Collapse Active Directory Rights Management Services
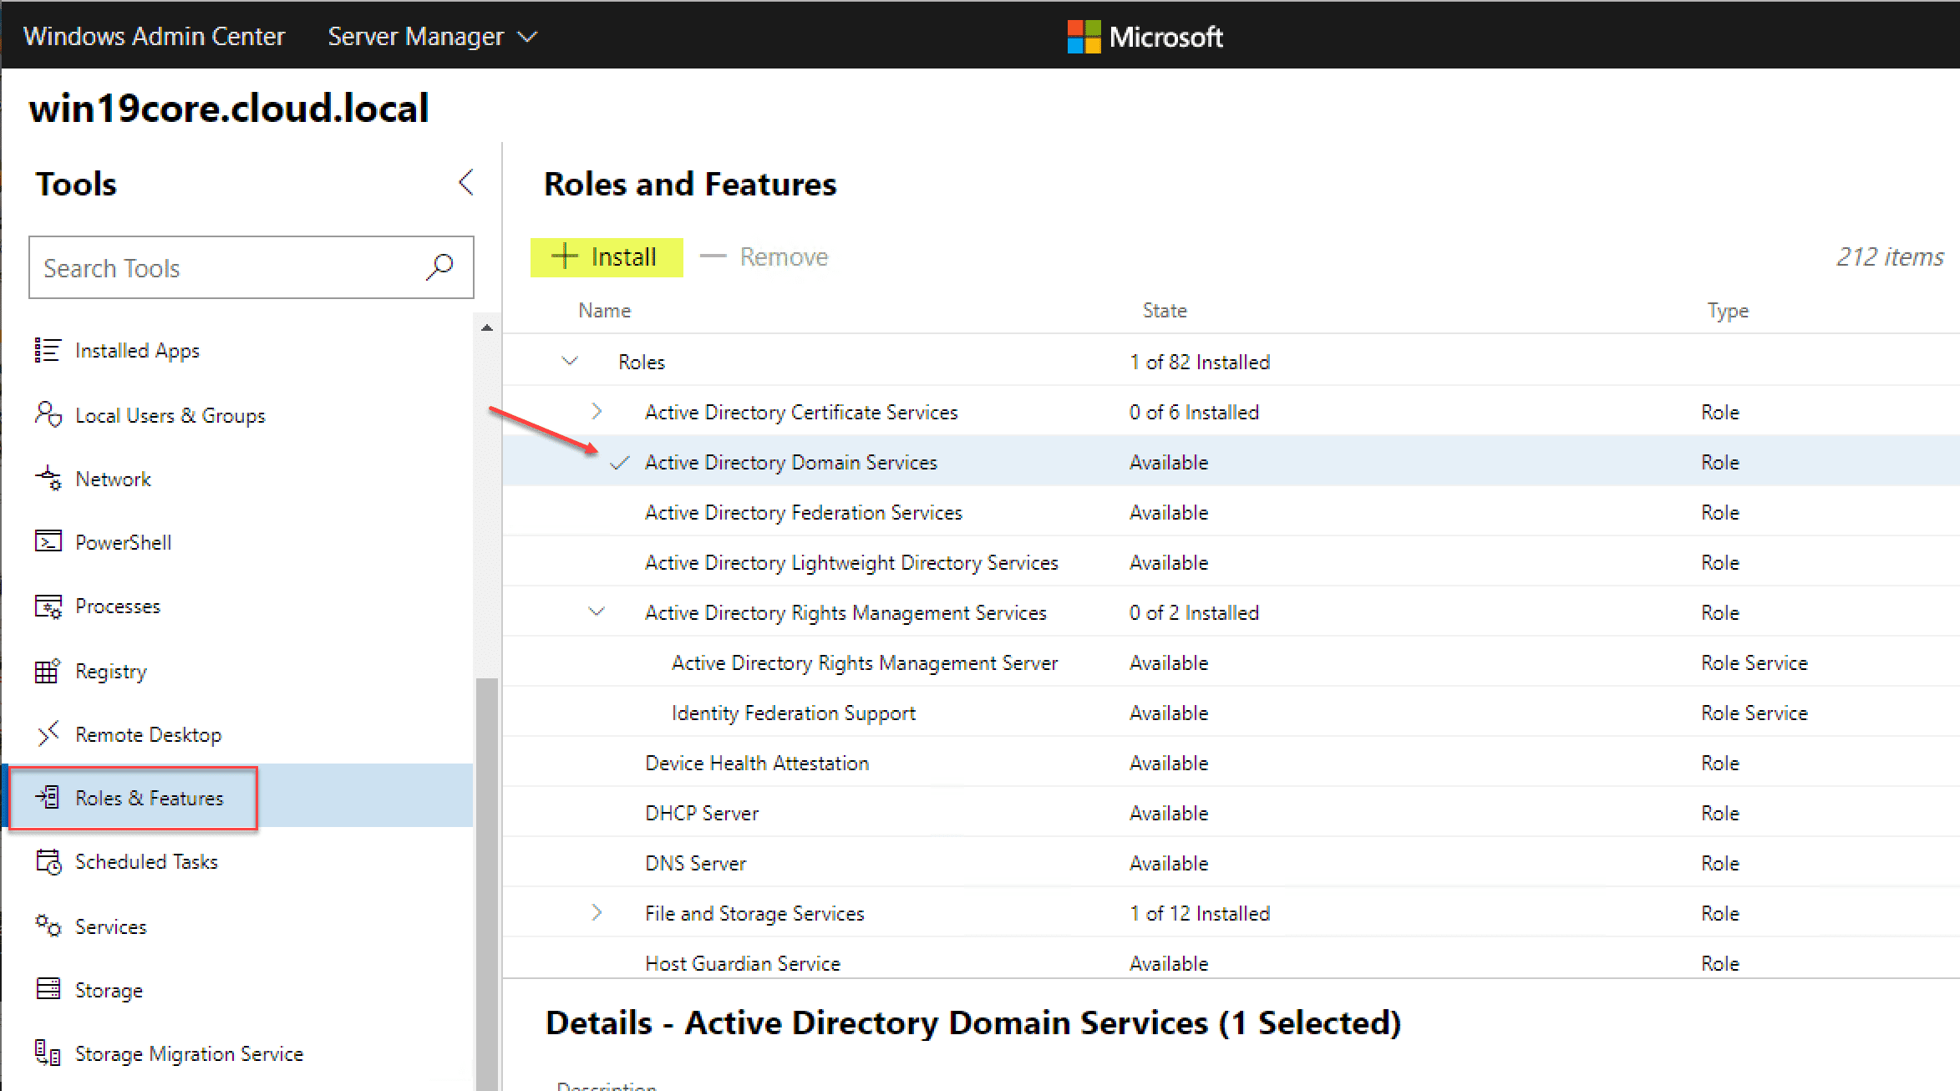 click(596, 612)
